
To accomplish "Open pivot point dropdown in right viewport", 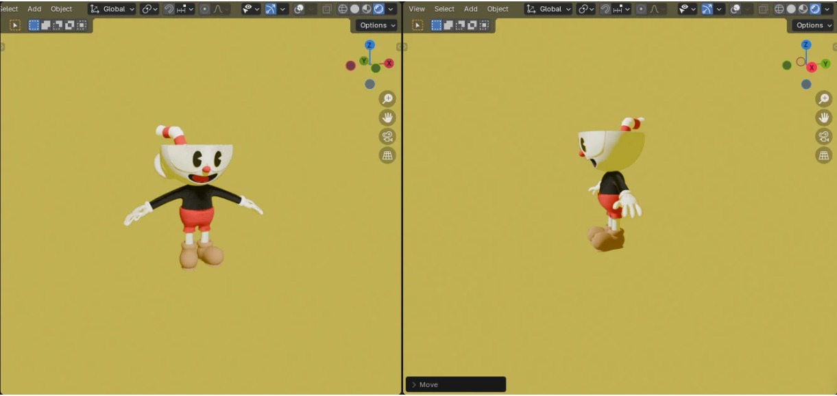I will tap(586, 9).
